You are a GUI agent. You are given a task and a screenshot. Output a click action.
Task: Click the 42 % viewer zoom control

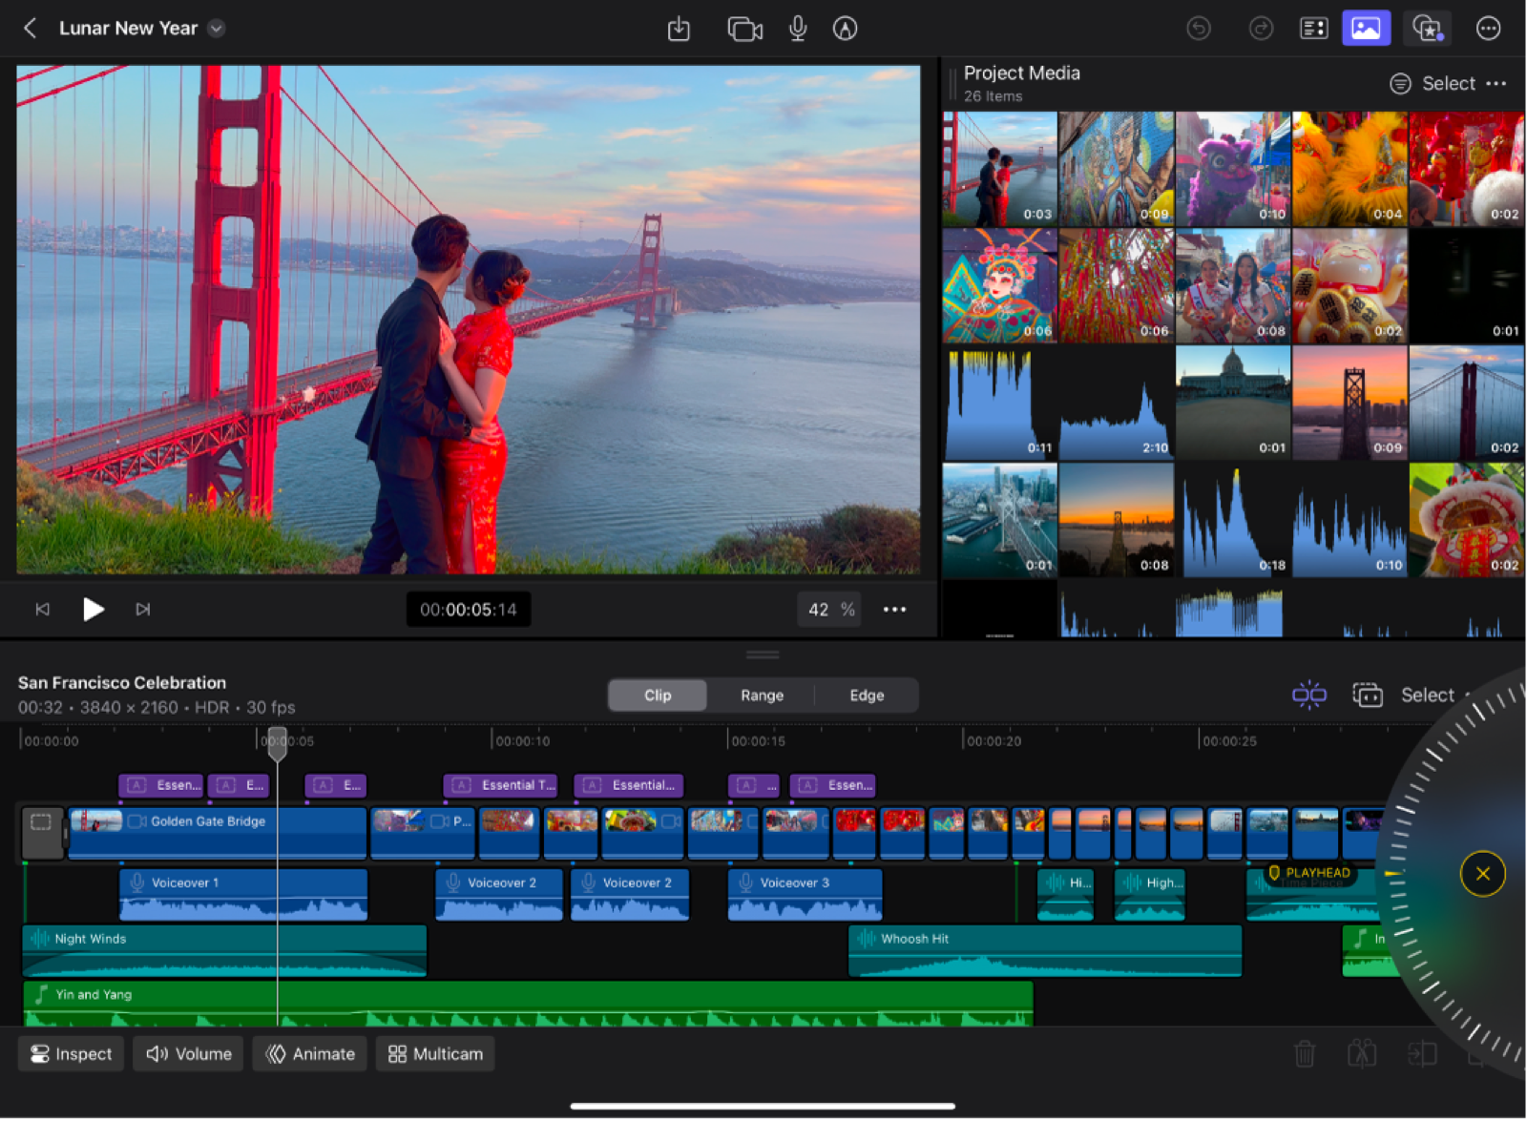coord(828,609)
